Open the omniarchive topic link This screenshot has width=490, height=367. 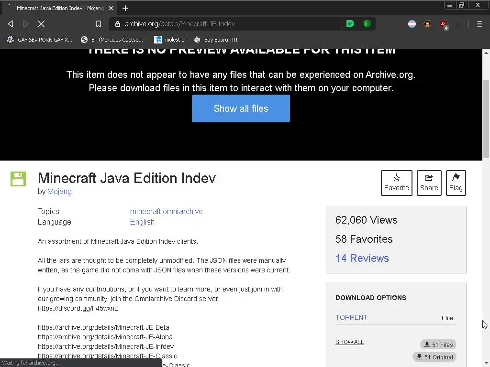[182, 211]
